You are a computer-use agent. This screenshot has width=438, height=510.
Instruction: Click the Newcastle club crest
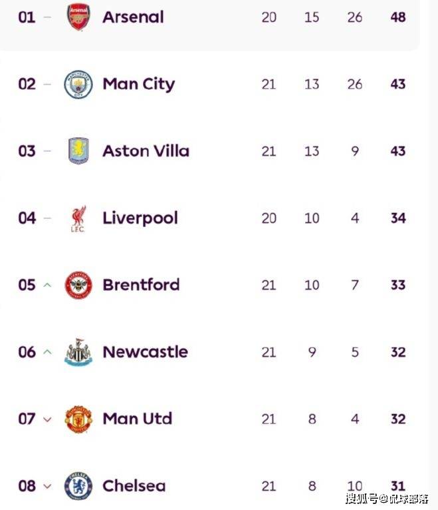coord(78,352)
